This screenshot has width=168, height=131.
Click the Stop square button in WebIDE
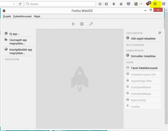pos(82,24)
